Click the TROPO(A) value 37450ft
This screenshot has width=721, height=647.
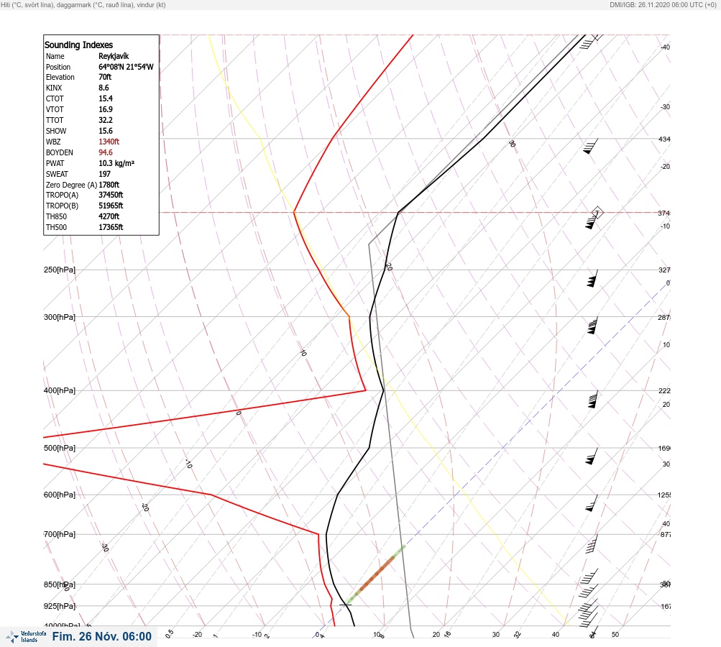(x=111, y=195)
